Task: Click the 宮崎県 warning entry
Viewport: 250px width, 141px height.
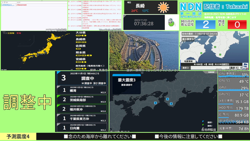Action: click(x=81, y=61)
